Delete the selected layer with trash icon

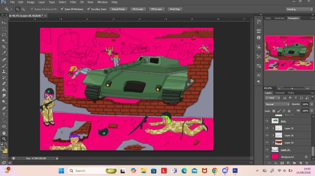307,163
